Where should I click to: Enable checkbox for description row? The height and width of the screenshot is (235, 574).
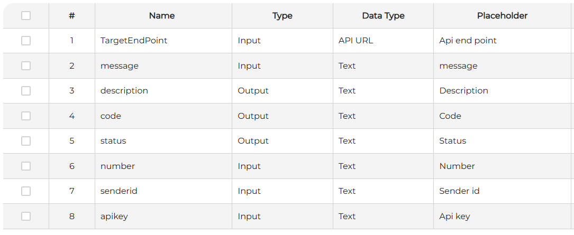(26, 91)
